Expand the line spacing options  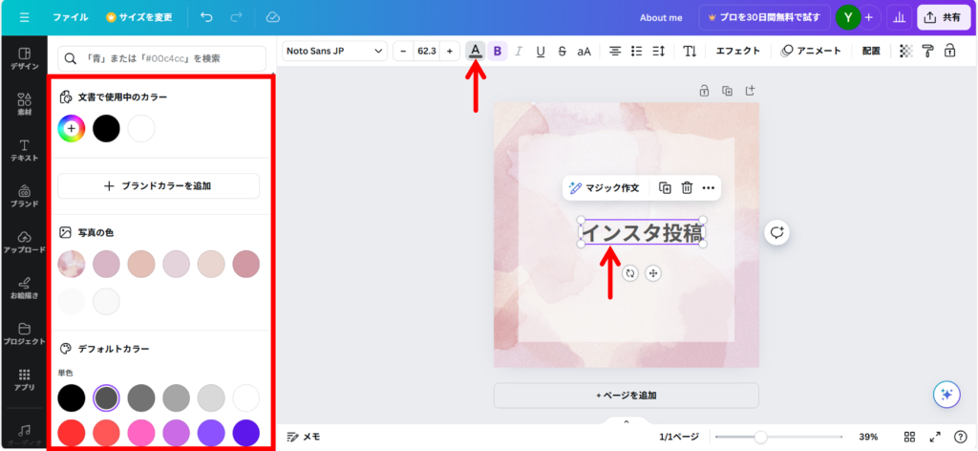(x=659, y=51)
